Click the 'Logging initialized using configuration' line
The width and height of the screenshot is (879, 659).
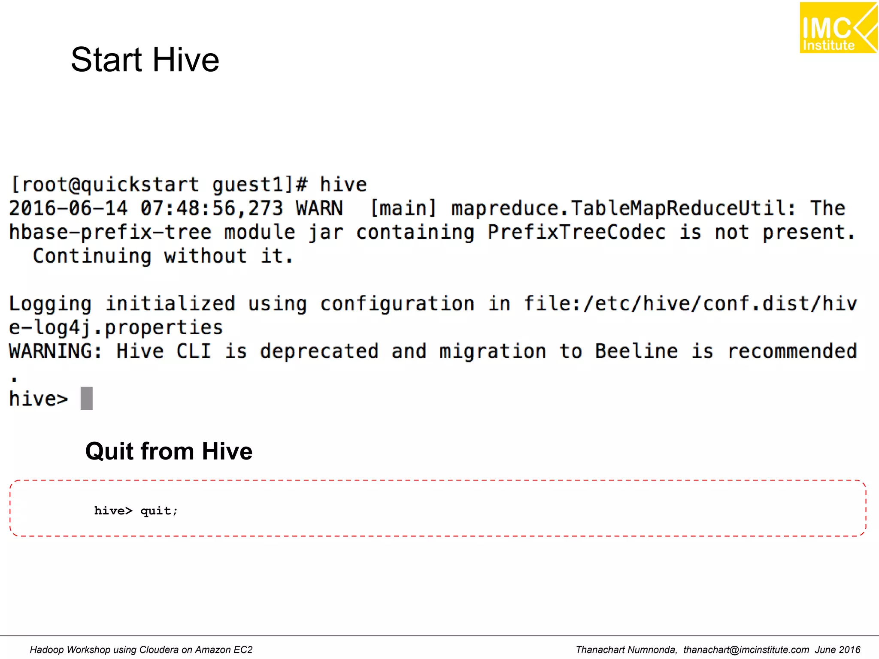click(x=433, y=304)
